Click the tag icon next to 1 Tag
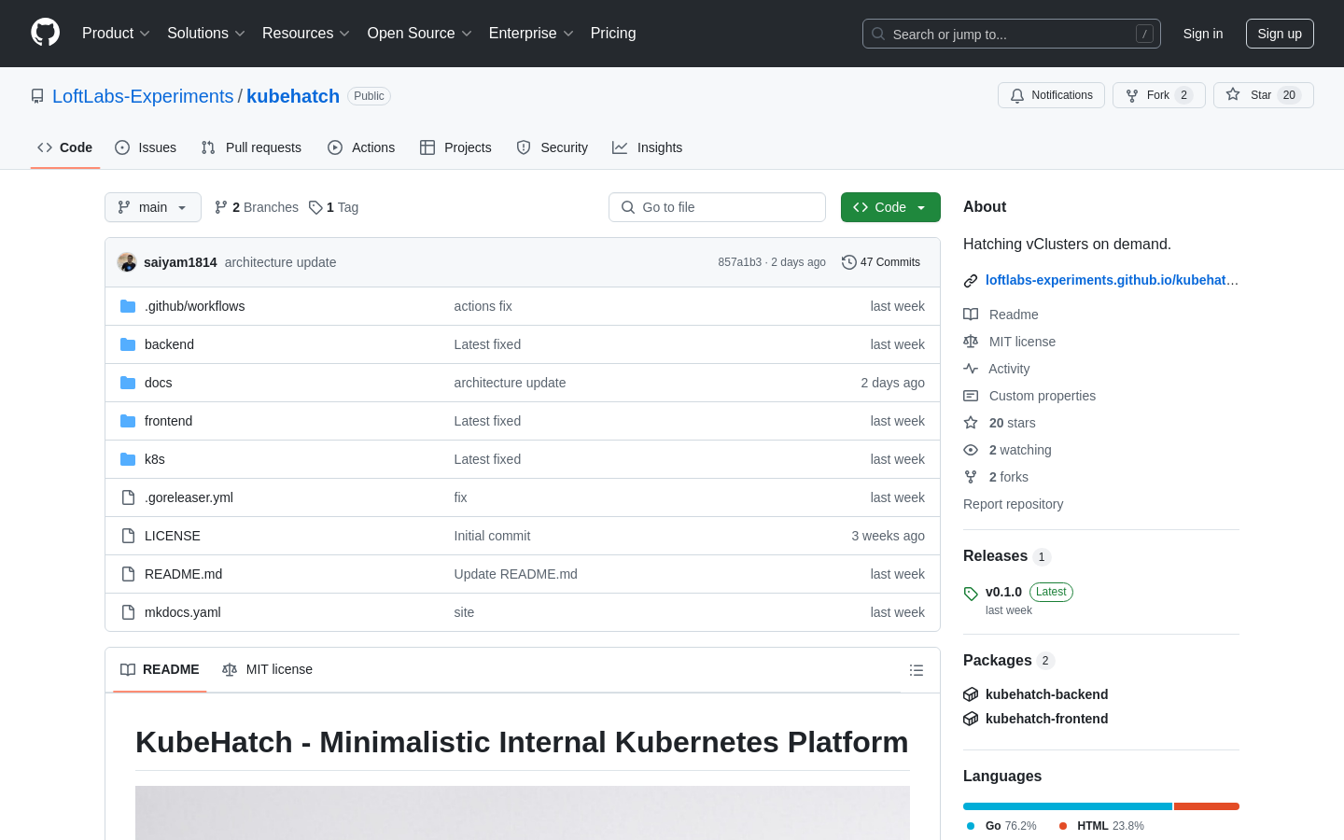Screen dimensions: 1344x840 (315, 207)
